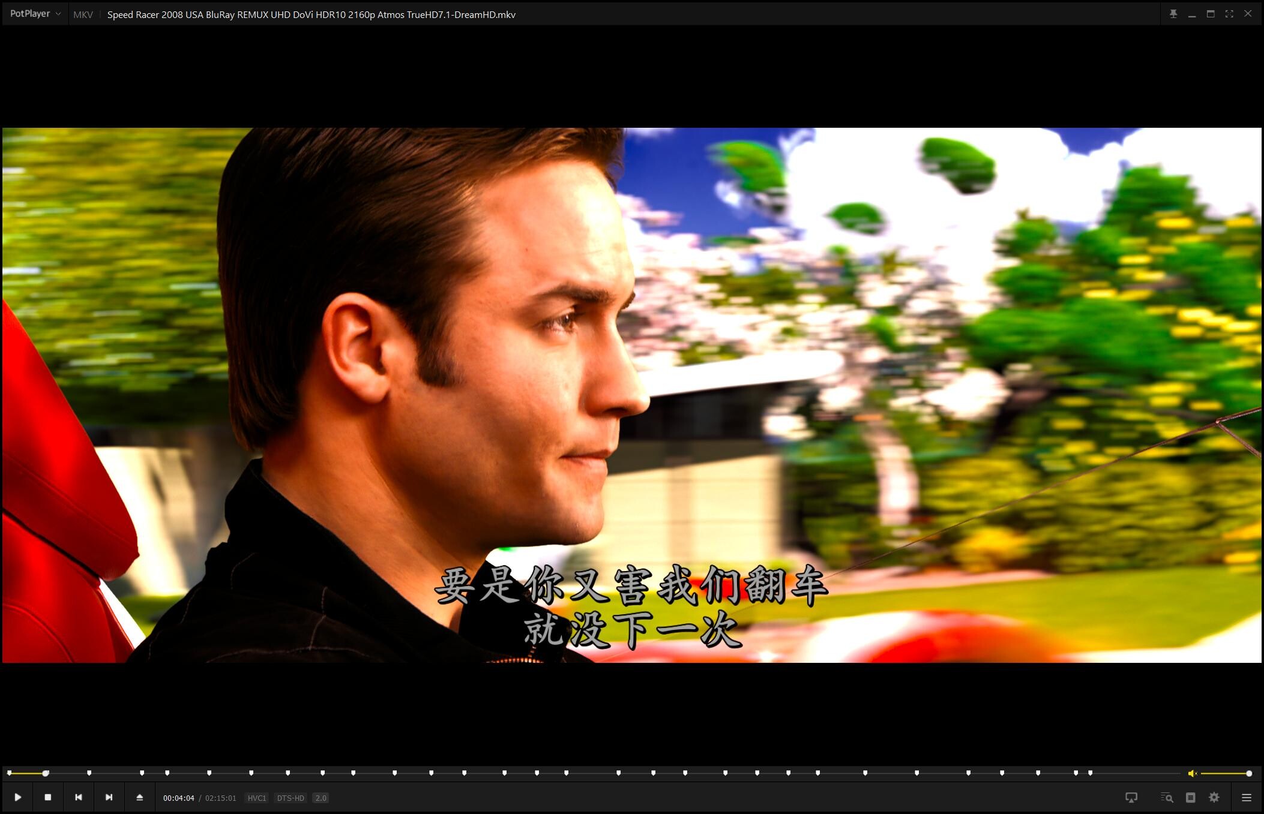Jump to the previous file or chapter
The width and height of the screenshot is (1264, 814).
(x=79, y=797)
